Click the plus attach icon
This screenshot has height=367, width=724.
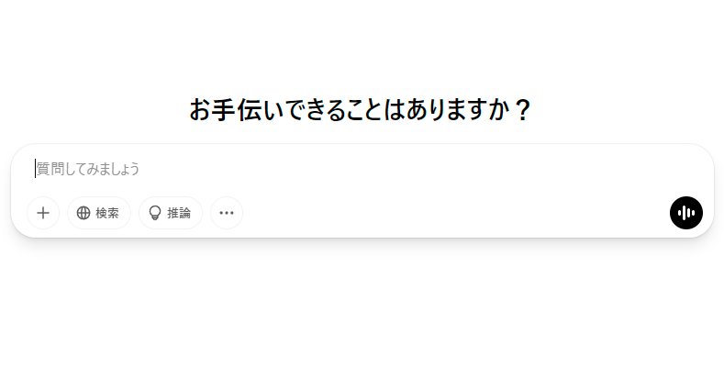[x=43, y=213]
